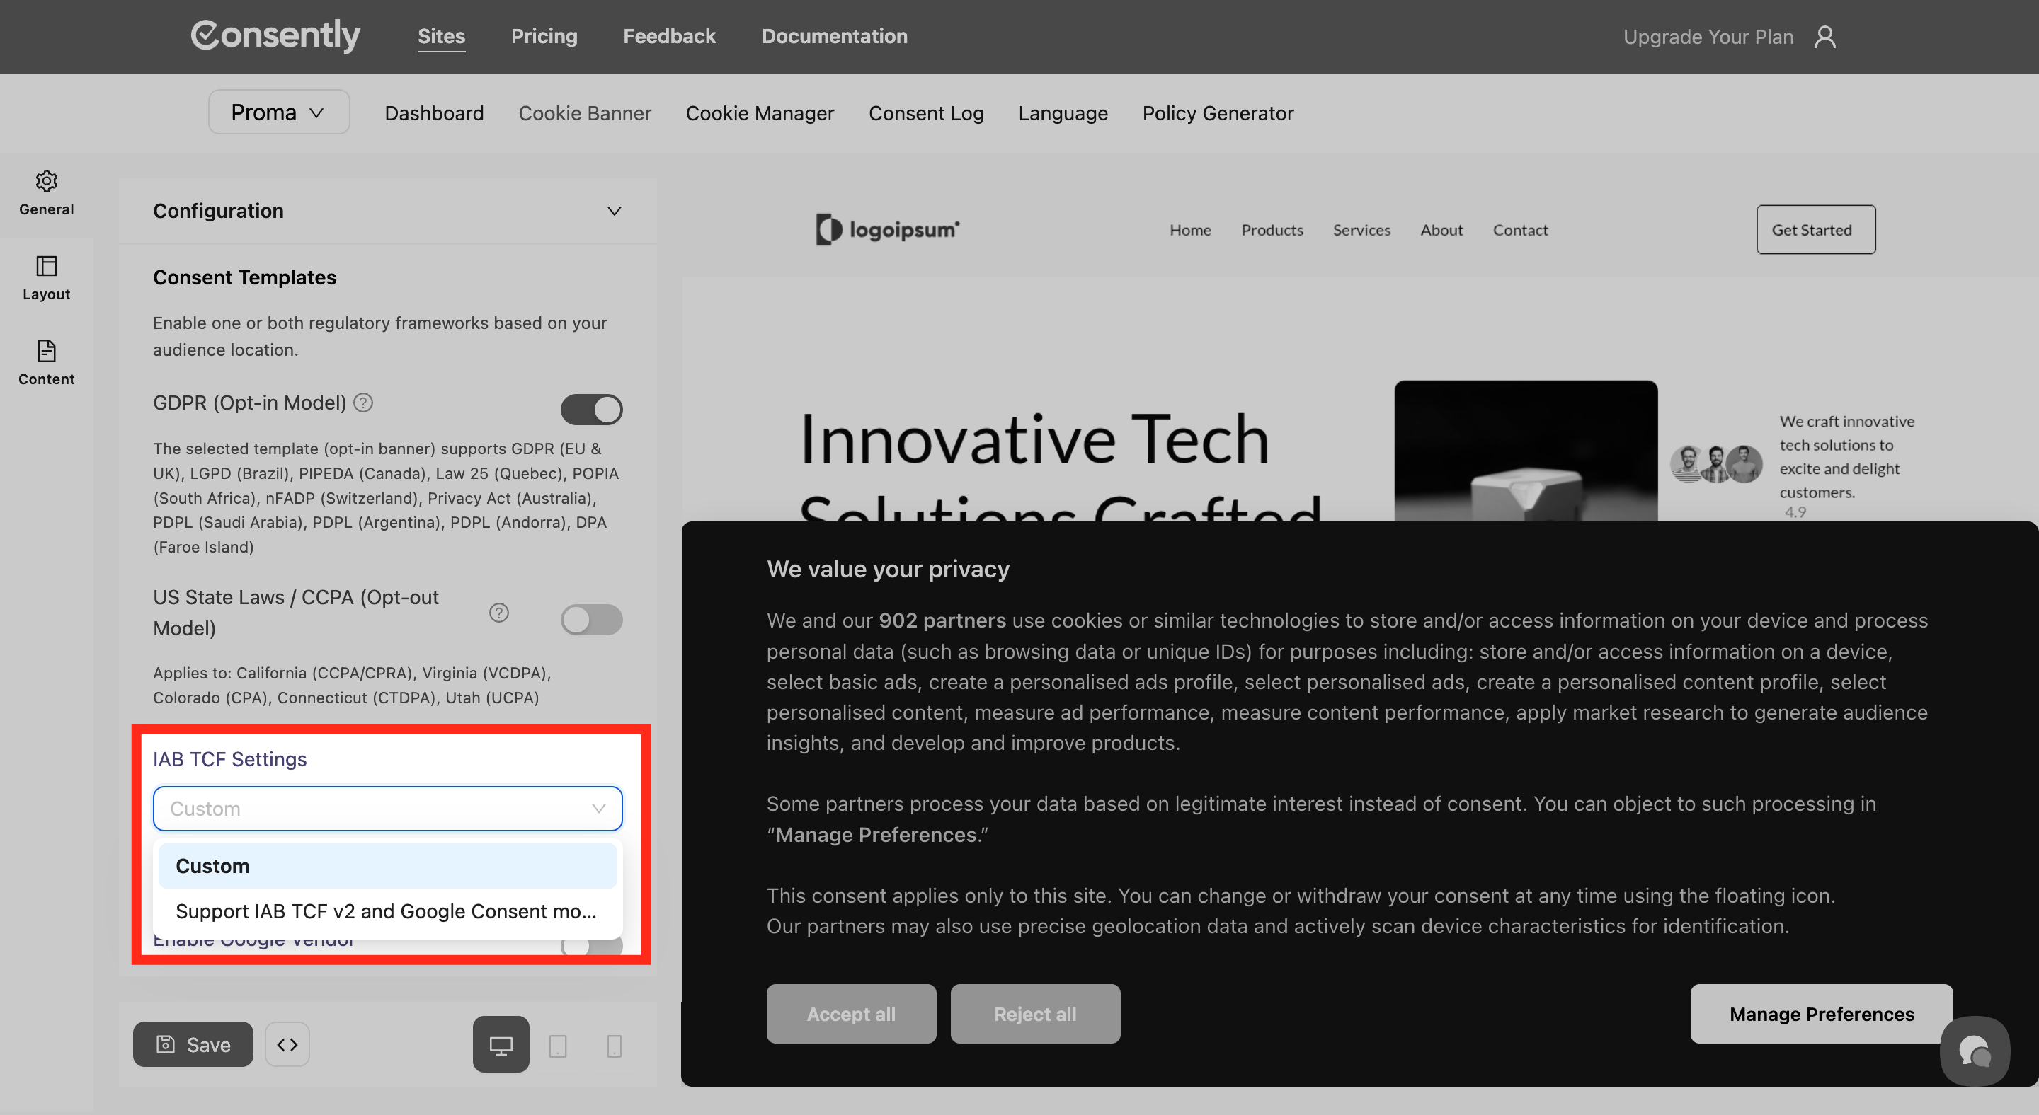Go to Pricing in top menu

pyautogui.click(x=544, y=36)
